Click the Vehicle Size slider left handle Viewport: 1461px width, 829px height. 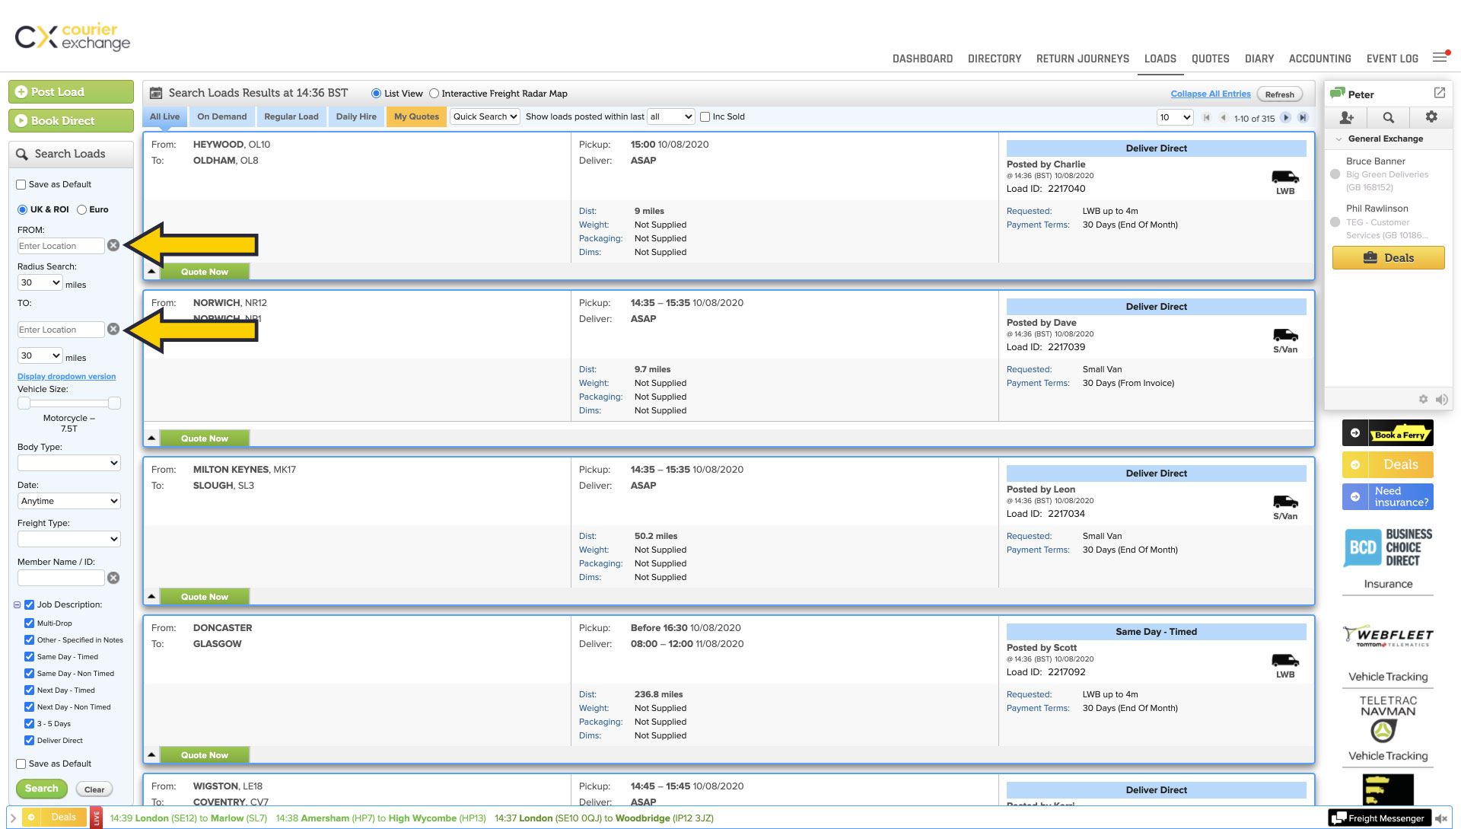click(24, 403)
